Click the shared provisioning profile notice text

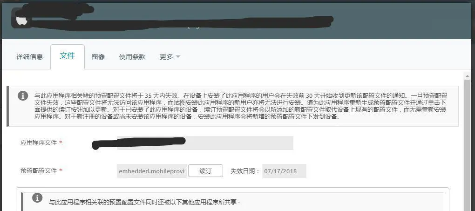pyautogui.click(x=144, y=202)
